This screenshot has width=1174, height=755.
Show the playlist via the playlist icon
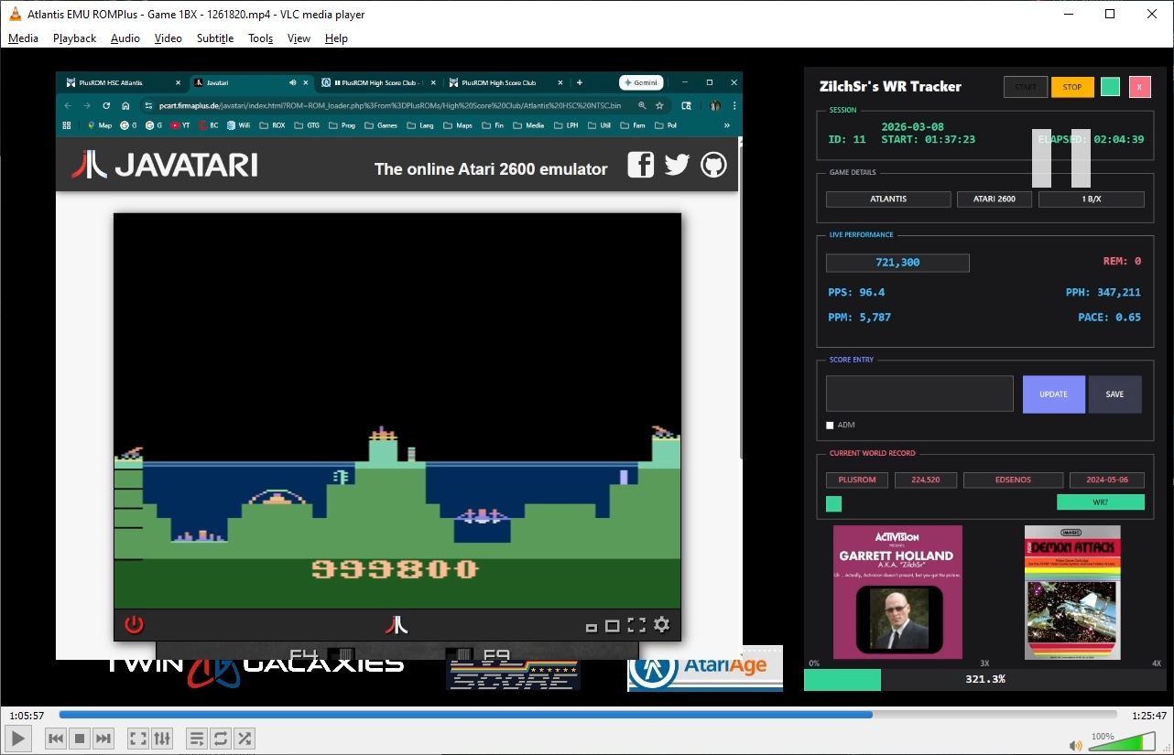pos(196,739)
